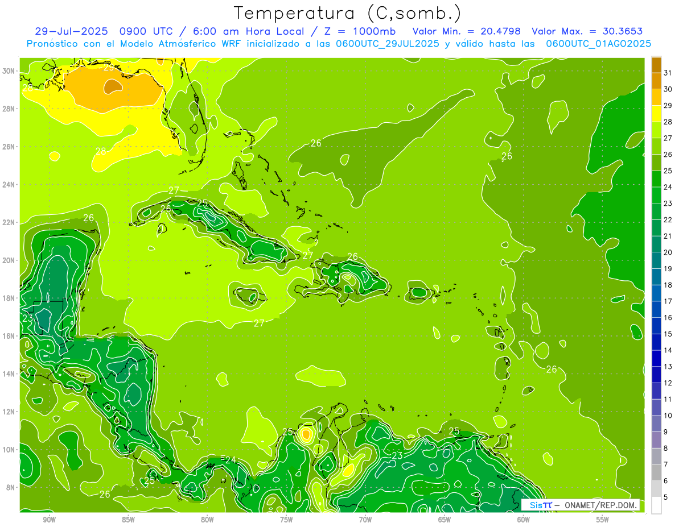Viewport: 683px width, 527px height.
Task: Click the '24' contour label near Panama
Action: click(x=230, y=460)
